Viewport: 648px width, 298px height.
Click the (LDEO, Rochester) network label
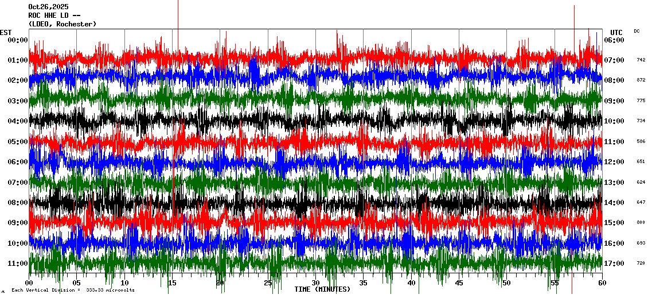[62, 24]
